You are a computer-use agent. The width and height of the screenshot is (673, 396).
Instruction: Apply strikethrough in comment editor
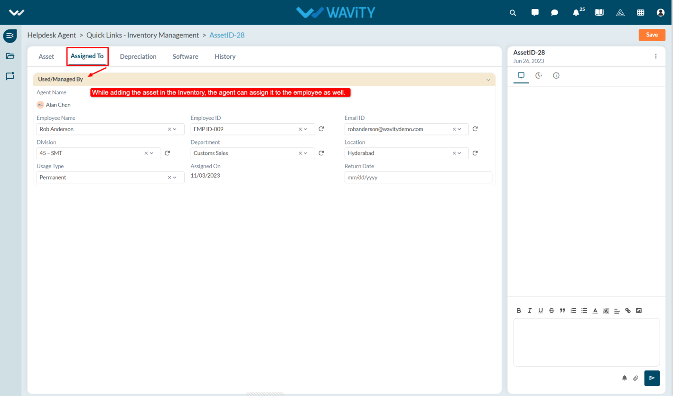tap(551, 311)
